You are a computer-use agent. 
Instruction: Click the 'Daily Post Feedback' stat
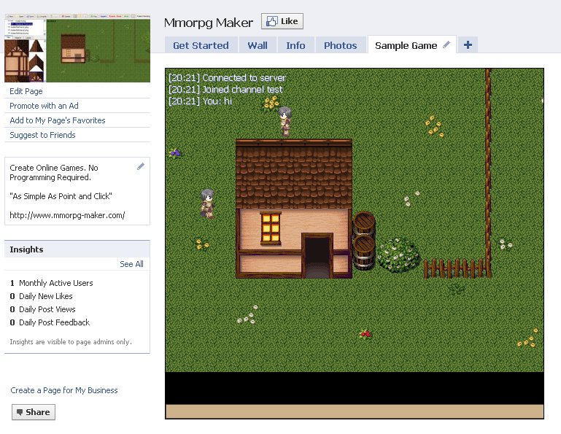(x=50, y=322)
